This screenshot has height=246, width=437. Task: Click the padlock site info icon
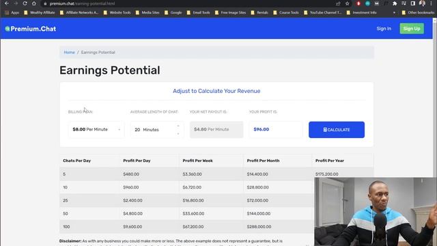point(45,3)
